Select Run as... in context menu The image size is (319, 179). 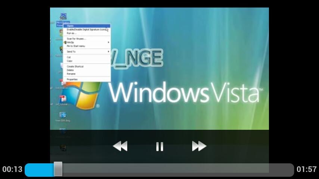(87, 33)
